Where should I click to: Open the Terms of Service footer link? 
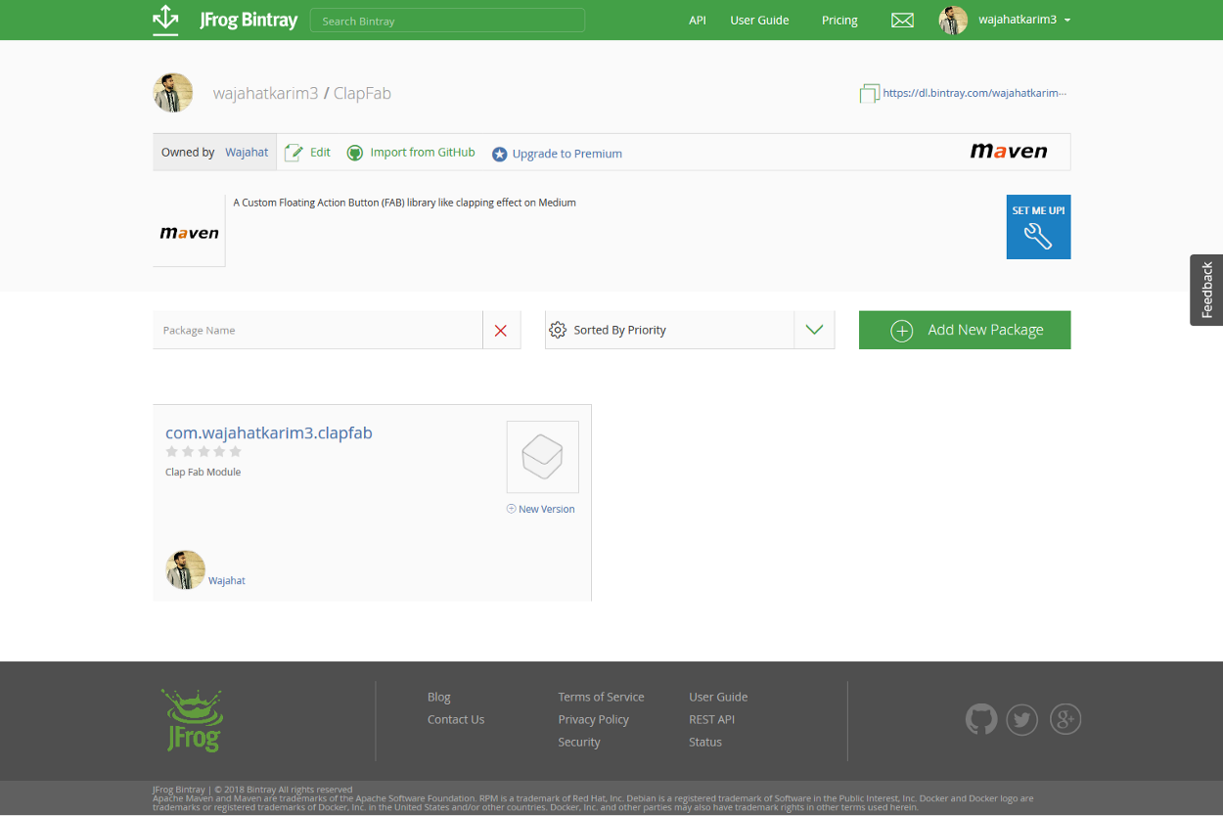601,697
